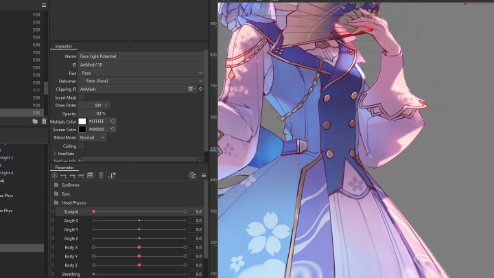The image size is (494, 278).
Task: Toggle the lock marker left of Body Y
Action: point(53,256)
